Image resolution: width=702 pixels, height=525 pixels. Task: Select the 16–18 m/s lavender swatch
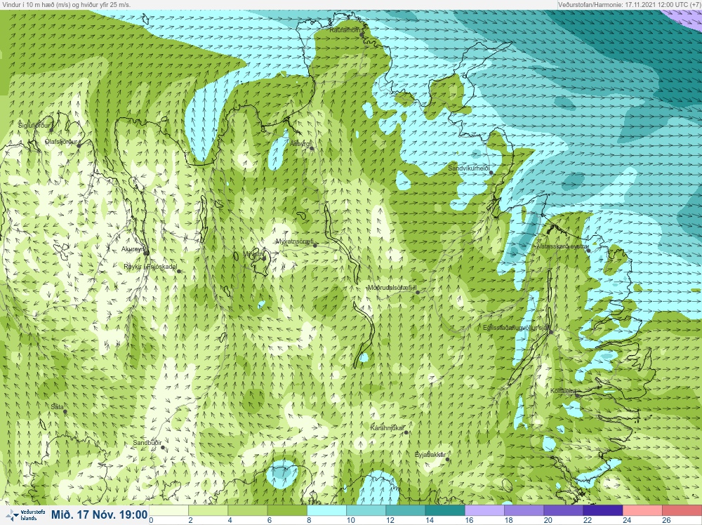pyautogui.click(x=484, y=510)
